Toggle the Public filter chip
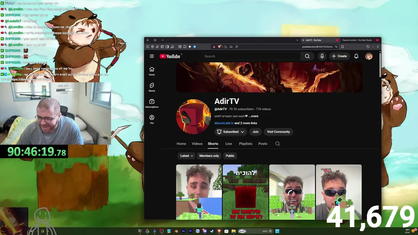418x235 pixels. pos(230,156)
